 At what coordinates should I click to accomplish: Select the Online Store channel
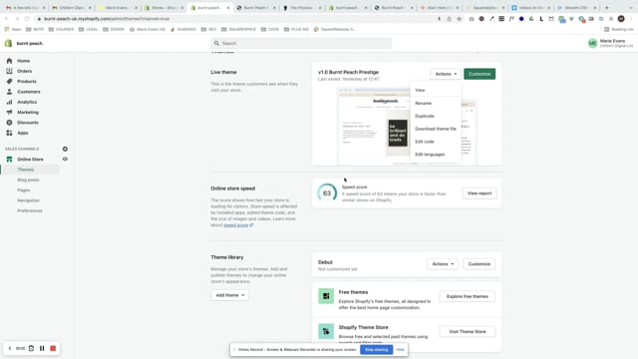pos(30,160)
